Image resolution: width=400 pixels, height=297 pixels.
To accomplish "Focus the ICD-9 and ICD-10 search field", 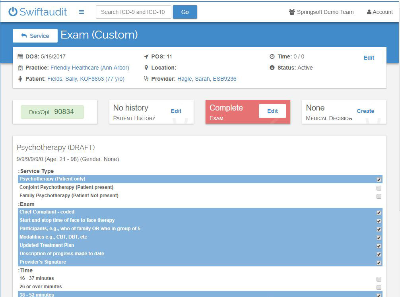I will 134,12.
